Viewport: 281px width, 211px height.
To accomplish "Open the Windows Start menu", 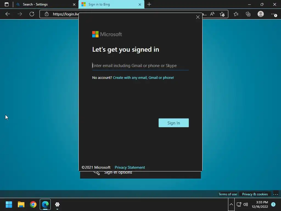I will (9, 204).
